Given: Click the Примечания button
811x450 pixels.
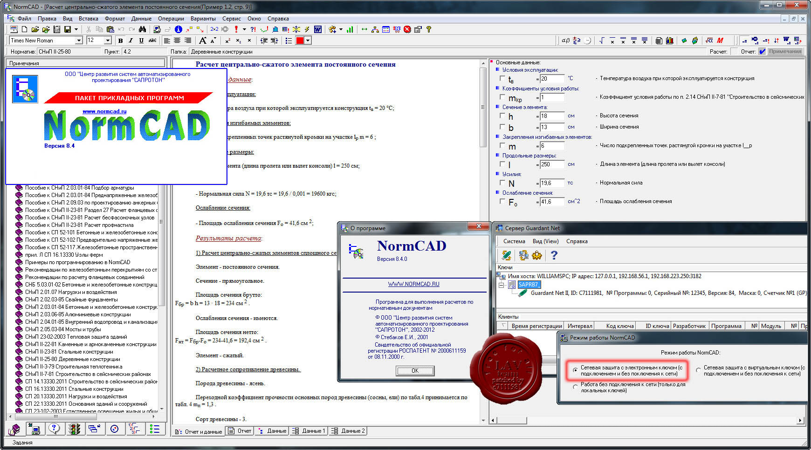Looking at the screenshot, I should (785, 52).
